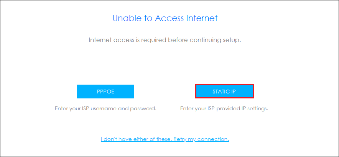Retry my connection via the bottom link
The height and width of the screenshot is (157, 339).
165,139
